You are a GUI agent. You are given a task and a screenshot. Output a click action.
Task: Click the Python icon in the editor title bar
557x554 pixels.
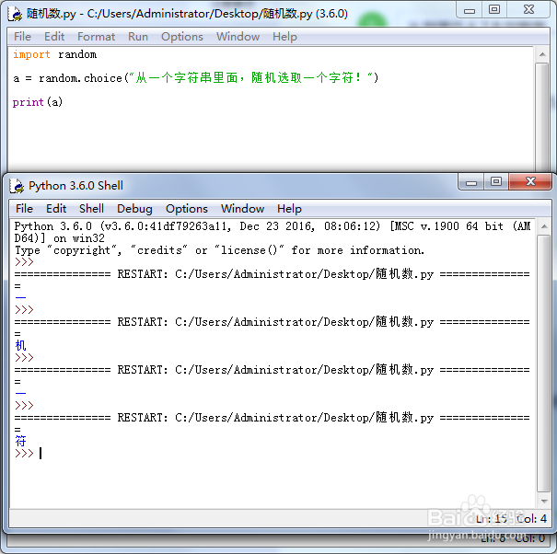tap(15, 14)
